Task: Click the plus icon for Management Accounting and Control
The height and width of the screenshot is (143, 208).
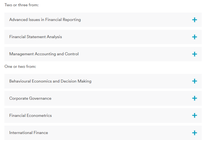Action: (x=195, y=54)
